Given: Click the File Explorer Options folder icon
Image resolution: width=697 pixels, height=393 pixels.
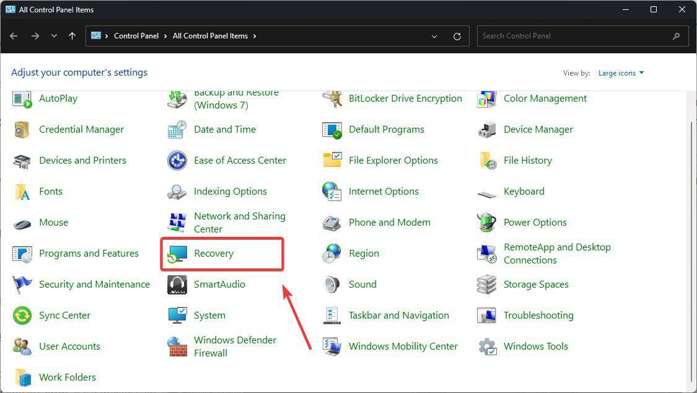Looking at the screenshot, I should [x=332, y=160].
